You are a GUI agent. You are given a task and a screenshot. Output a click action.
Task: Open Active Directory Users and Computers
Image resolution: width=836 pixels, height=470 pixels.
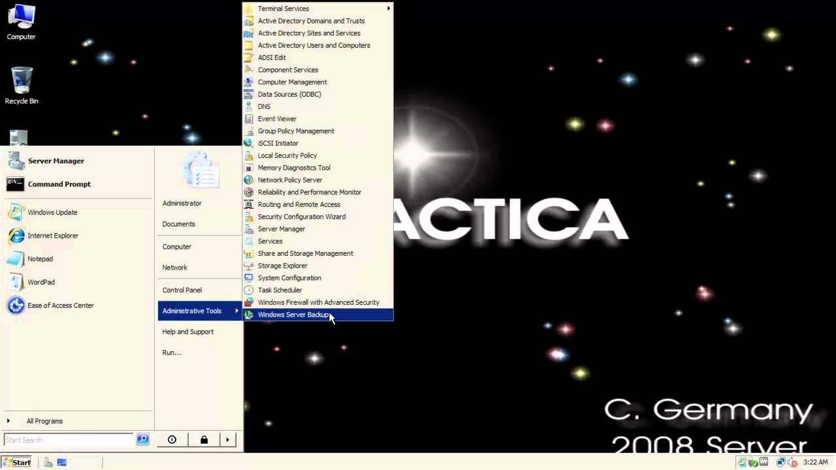[x=318, y=45]
